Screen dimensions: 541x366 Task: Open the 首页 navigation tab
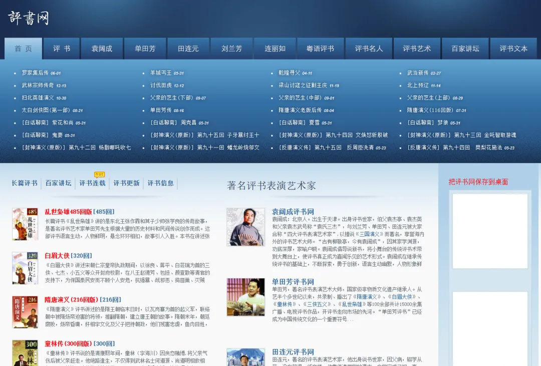pyautogui.click(x=23, y=48)
